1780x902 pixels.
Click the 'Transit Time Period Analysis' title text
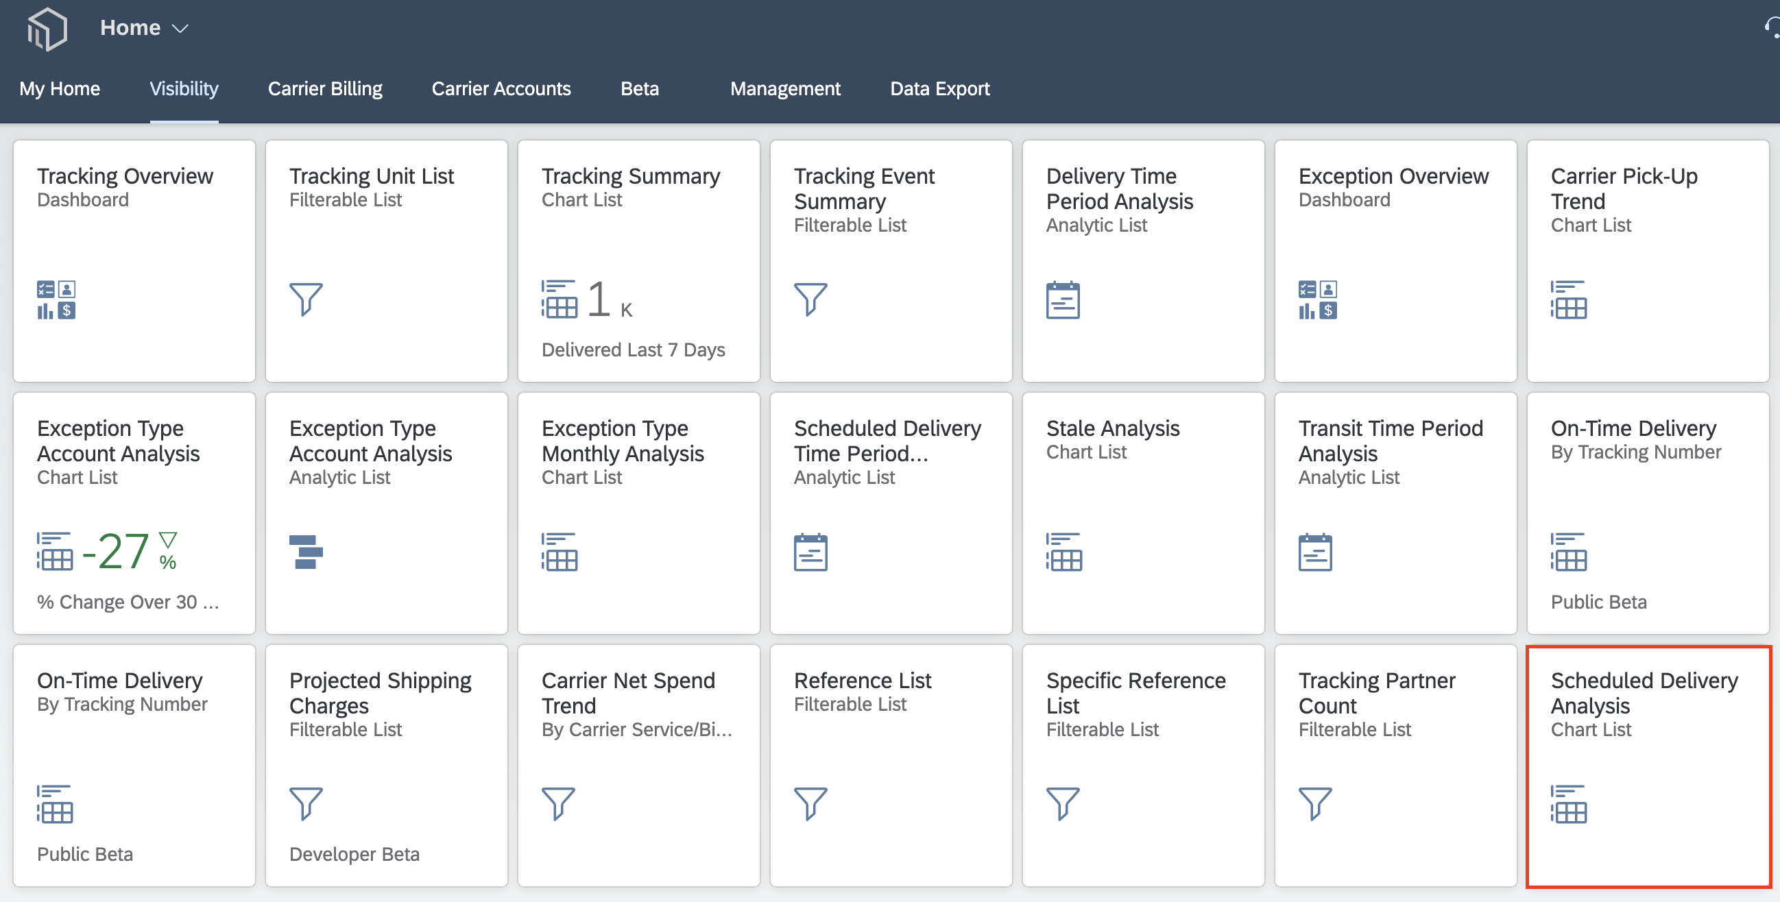[x=1391, y=441]
